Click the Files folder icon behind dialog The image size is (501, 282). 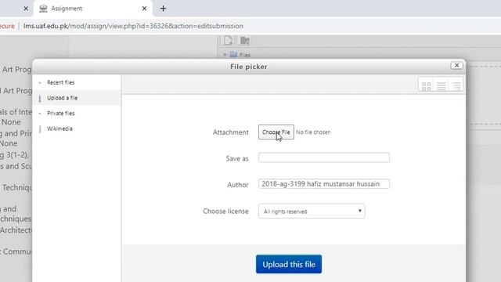pyautogui.click(x=233, y=55)
